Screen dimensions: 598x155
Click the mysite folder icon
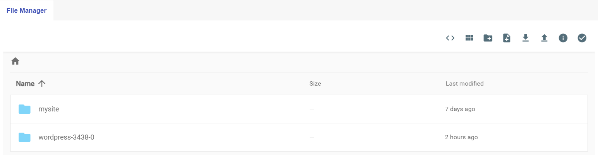(x=24, y=109)
